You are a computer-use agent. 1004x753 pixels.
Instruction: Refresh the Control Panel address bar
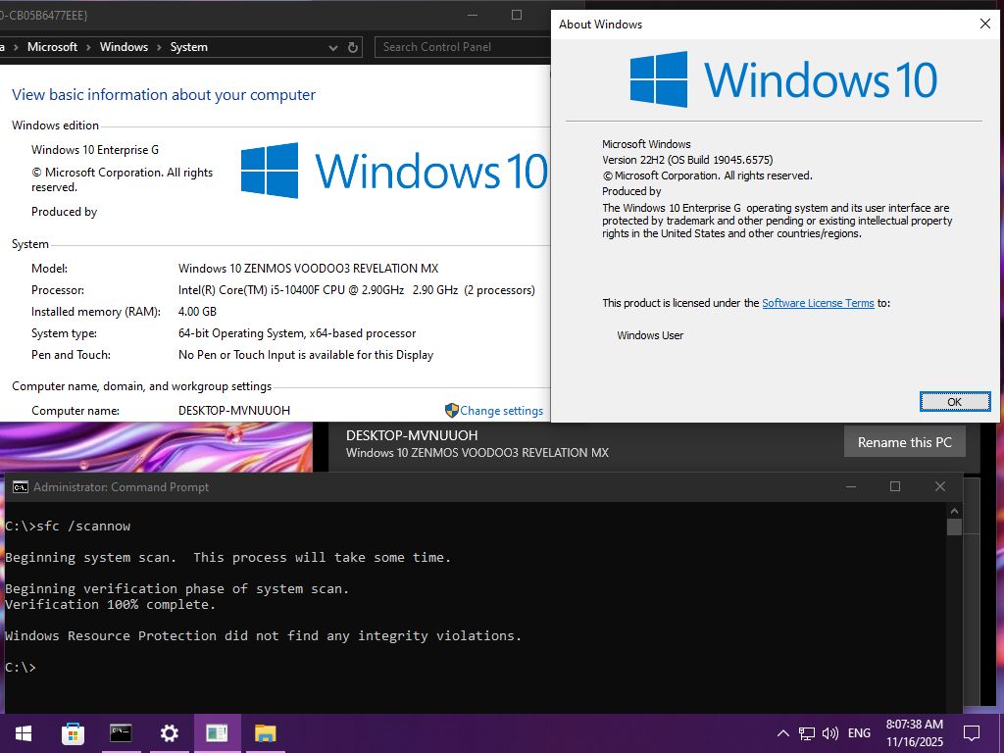click(353, 47)
